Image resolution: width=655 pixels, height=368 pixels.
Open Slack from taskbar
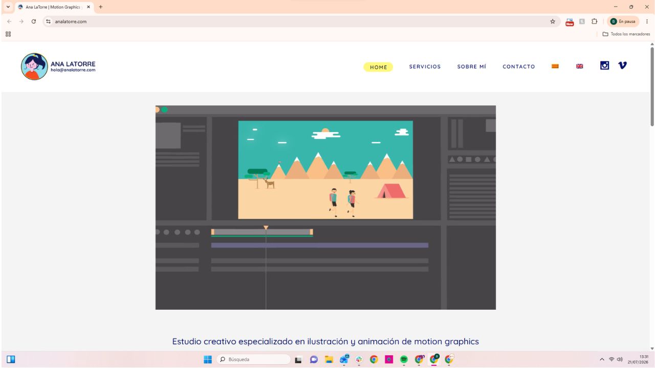pos(359,359)
